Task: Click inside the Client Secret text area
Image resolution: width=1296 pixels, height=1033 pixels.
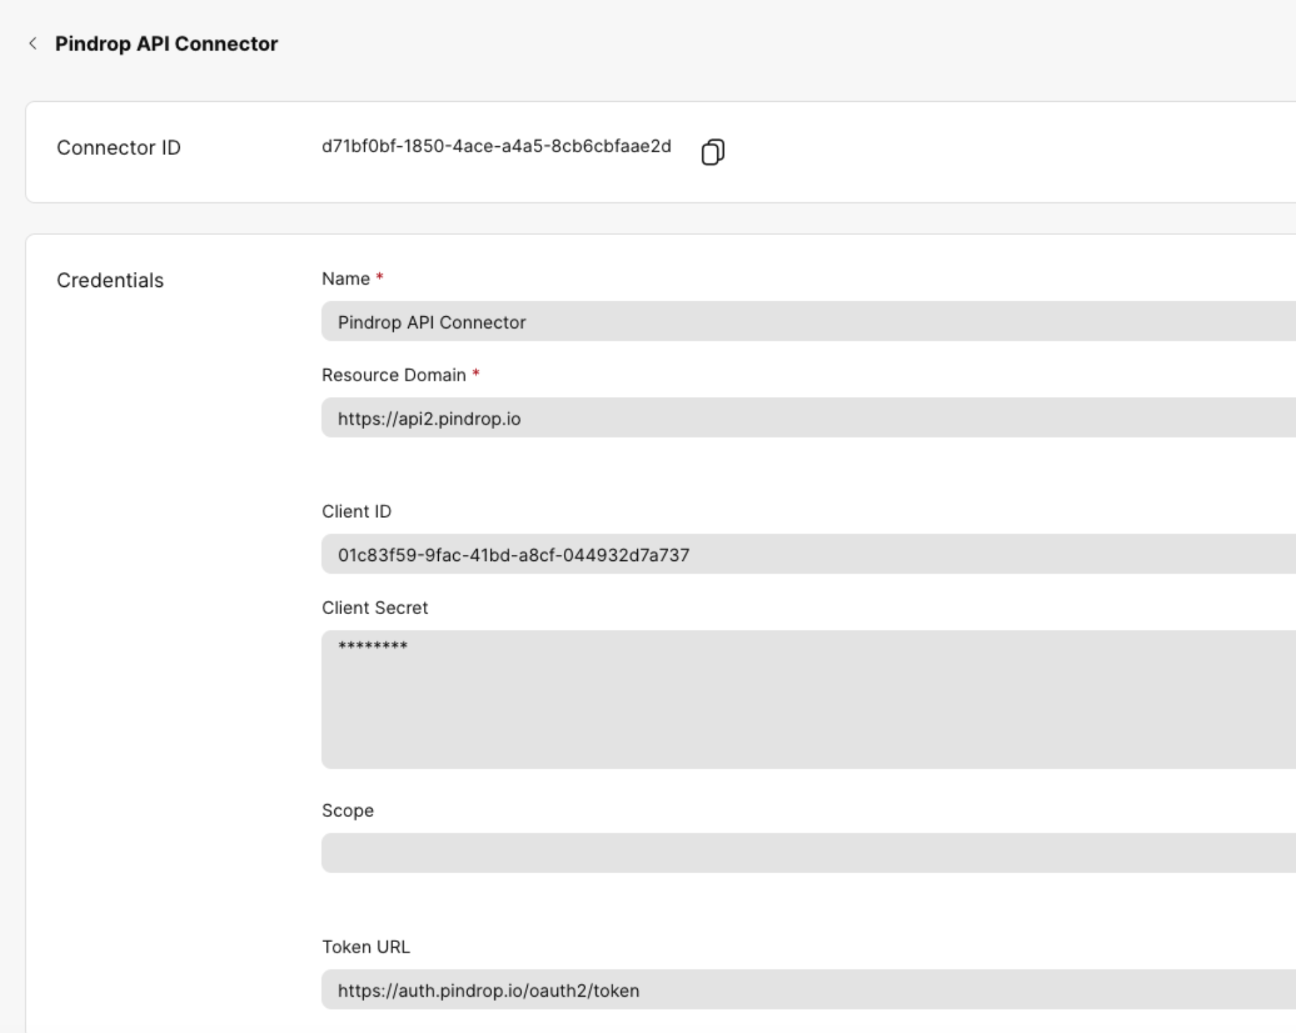Action: click(x=809, y=700)
